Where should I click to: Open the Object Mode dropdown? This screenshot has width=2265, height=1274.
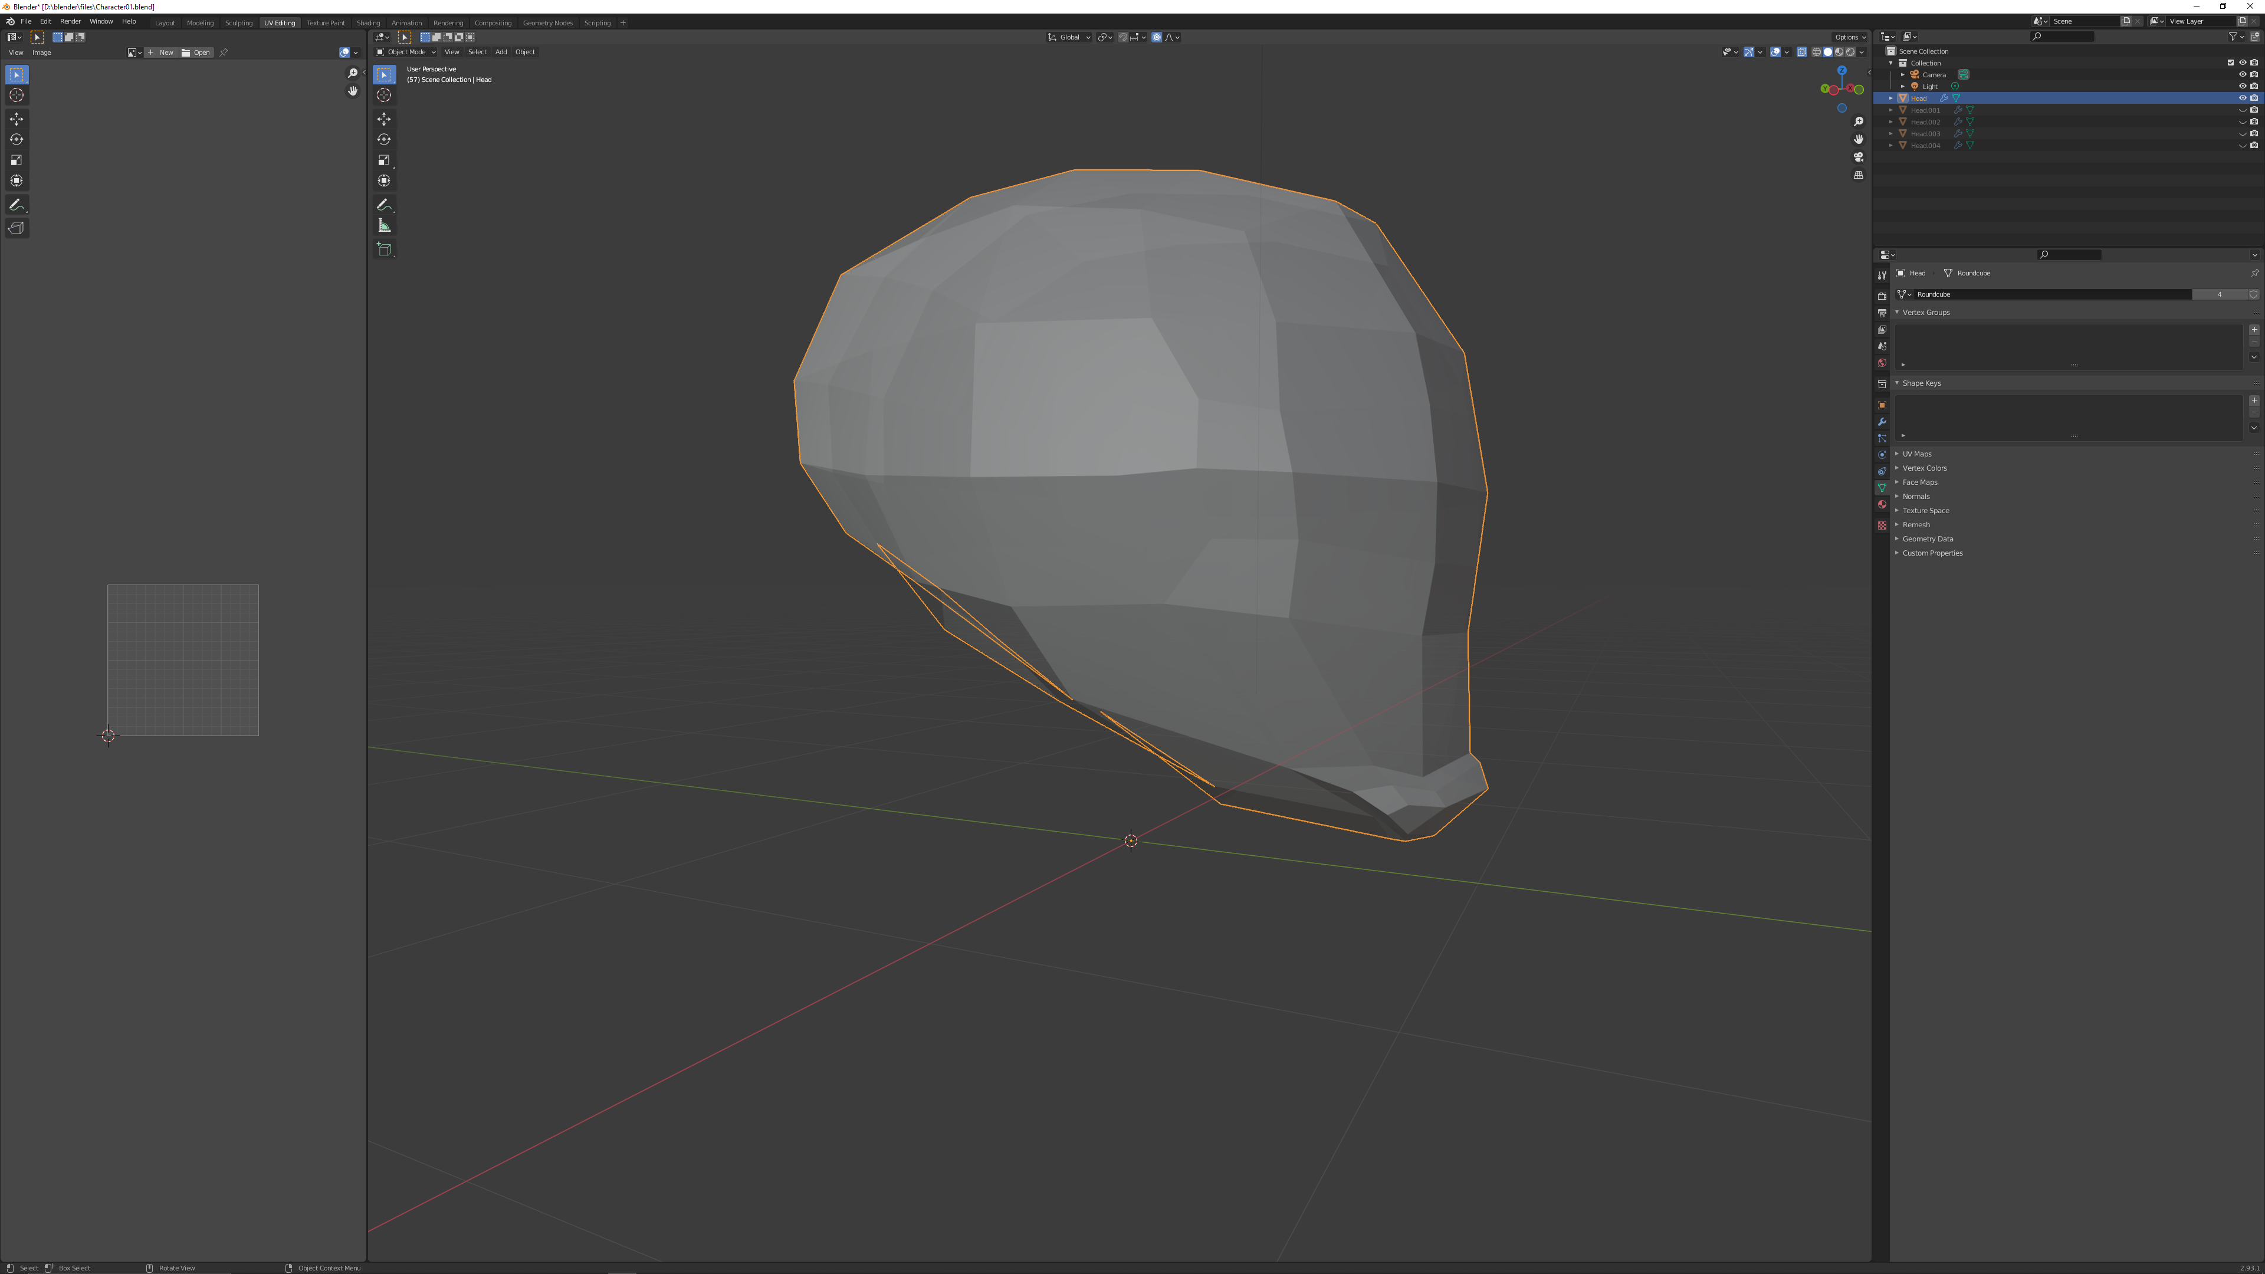click(406, 52)
